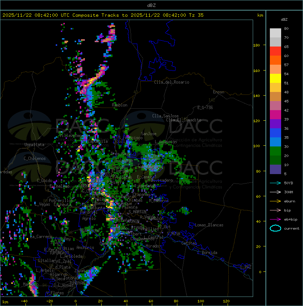303x306 pixels.
Task: Pick the magenta 39-42 dBZ swatch
Action: tap(275, 115)
